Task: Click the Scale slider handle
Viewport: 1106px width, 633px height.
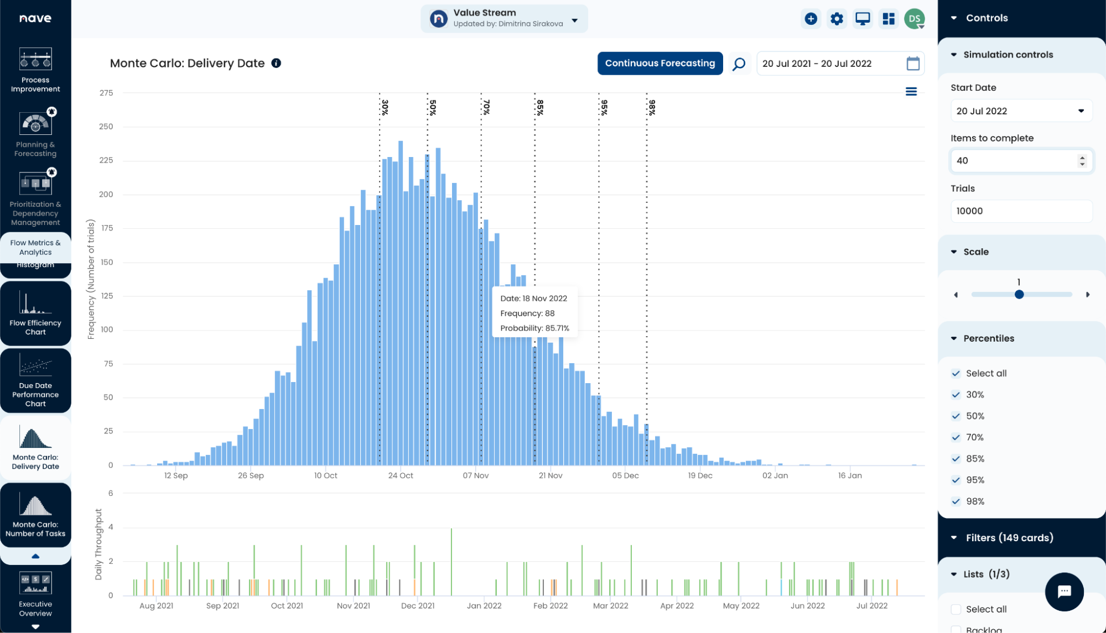Action: coord(1019,295)
